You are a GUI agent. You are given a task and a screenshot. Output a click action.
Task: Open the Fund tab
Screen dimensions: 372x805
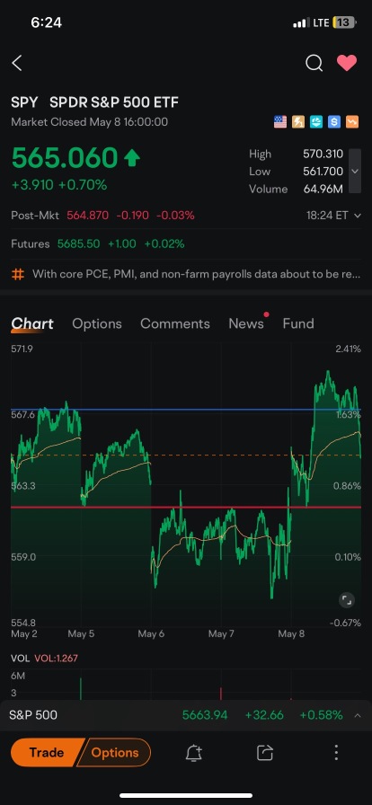click(298, 323)
